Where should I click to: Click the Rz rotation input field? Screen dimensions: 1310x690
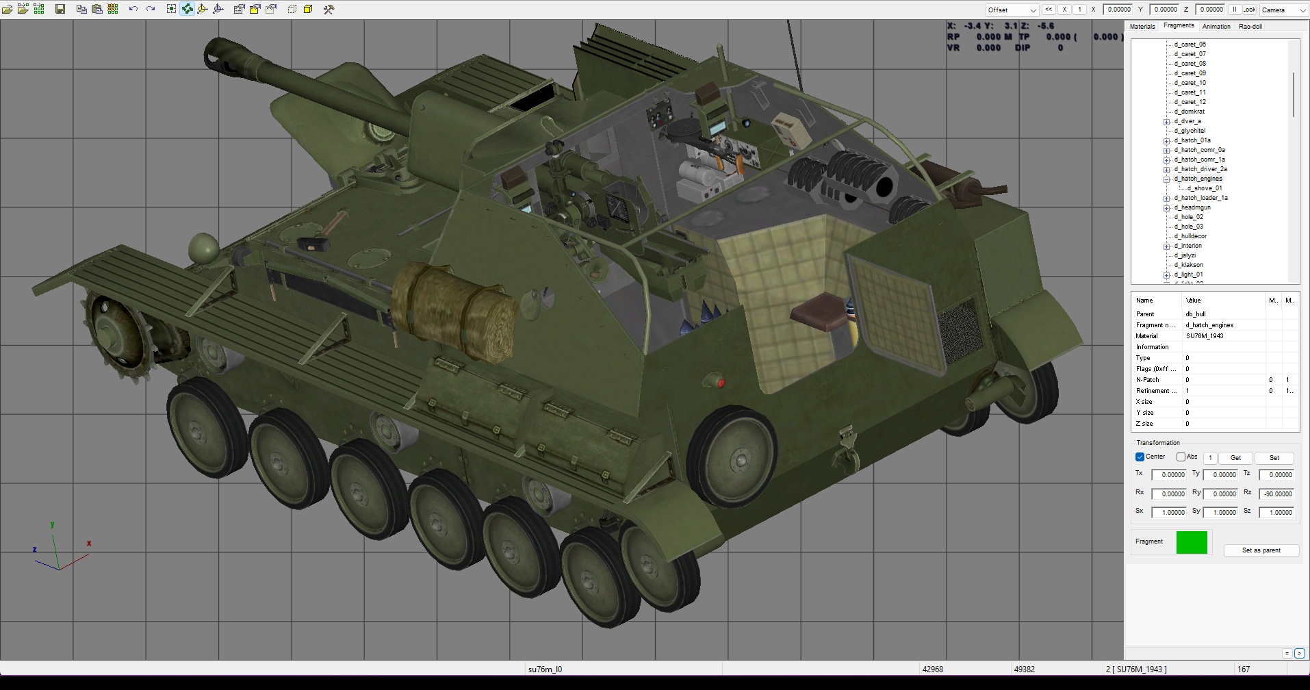1276,494
